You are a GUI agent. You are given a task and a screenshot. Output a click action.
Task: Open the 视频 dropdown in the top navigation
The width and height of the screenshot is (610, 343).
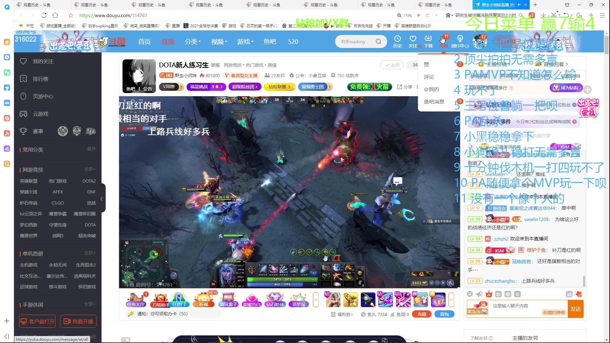pyautogui.click(x=219, y=42)
